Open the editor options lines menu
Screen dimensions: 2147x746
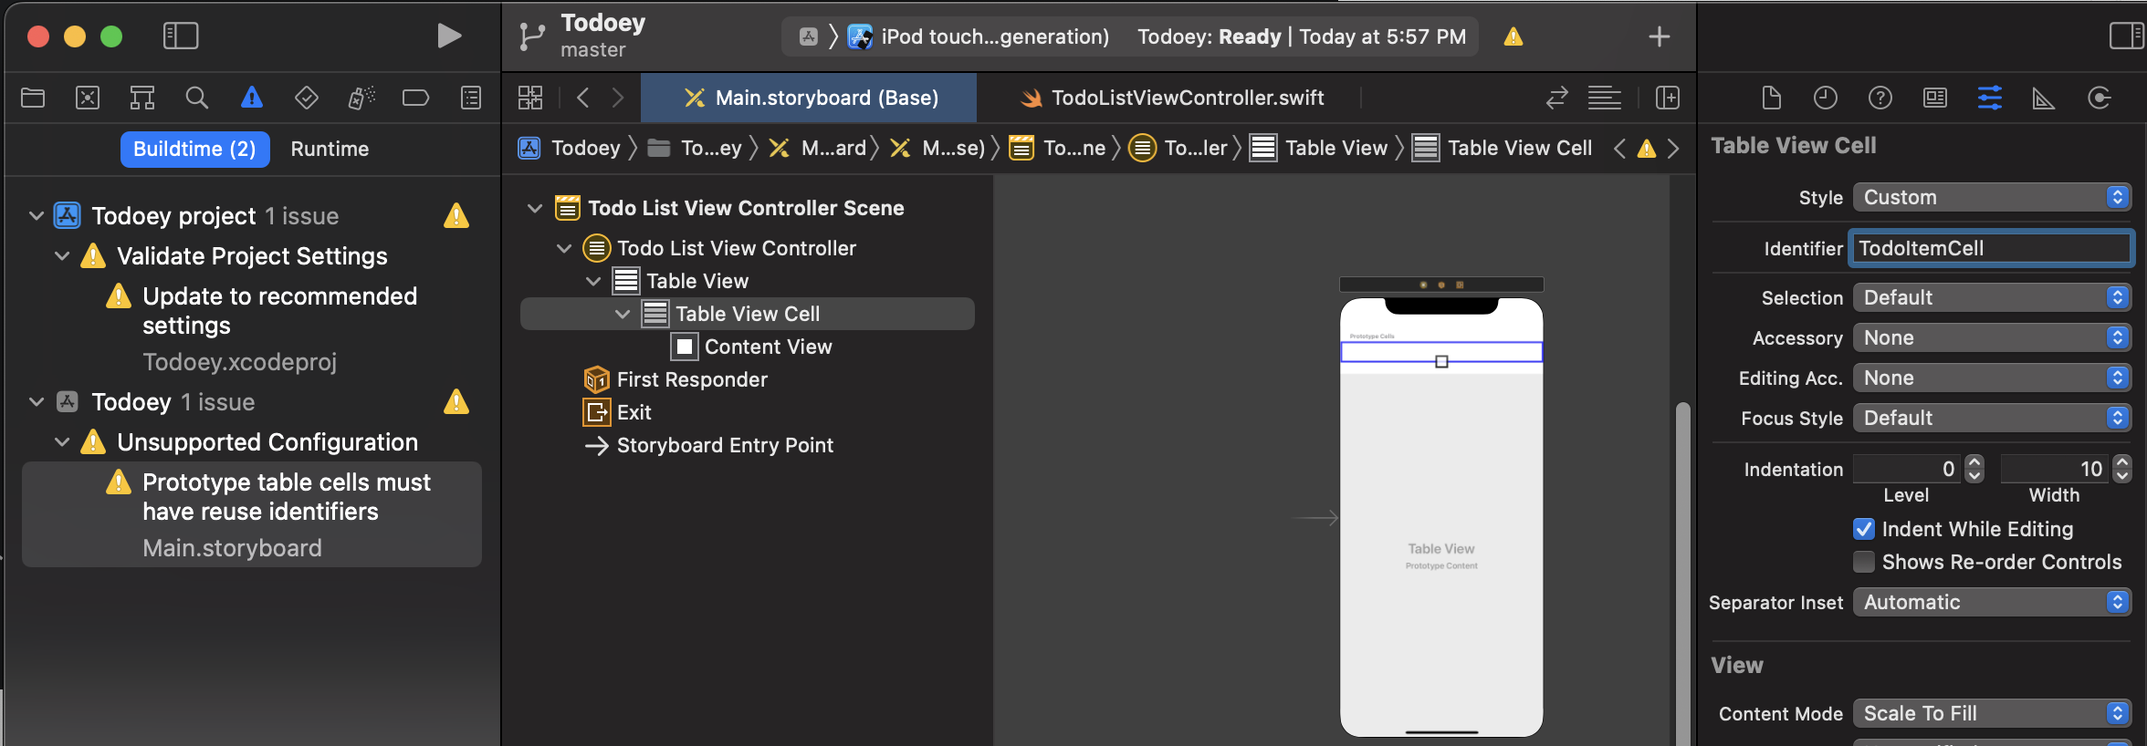1605,98
